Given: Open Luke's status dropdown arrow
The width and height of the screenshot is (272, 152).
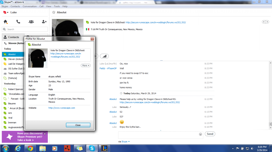Looking at the screenshot, I should [x=8, y=12].
